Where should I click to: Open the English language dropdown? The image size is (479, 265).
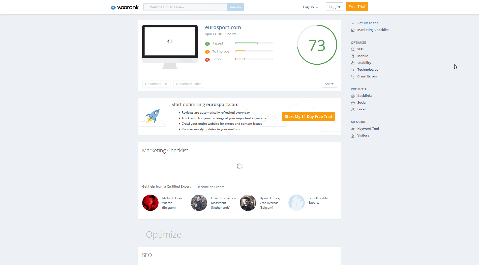310,7
